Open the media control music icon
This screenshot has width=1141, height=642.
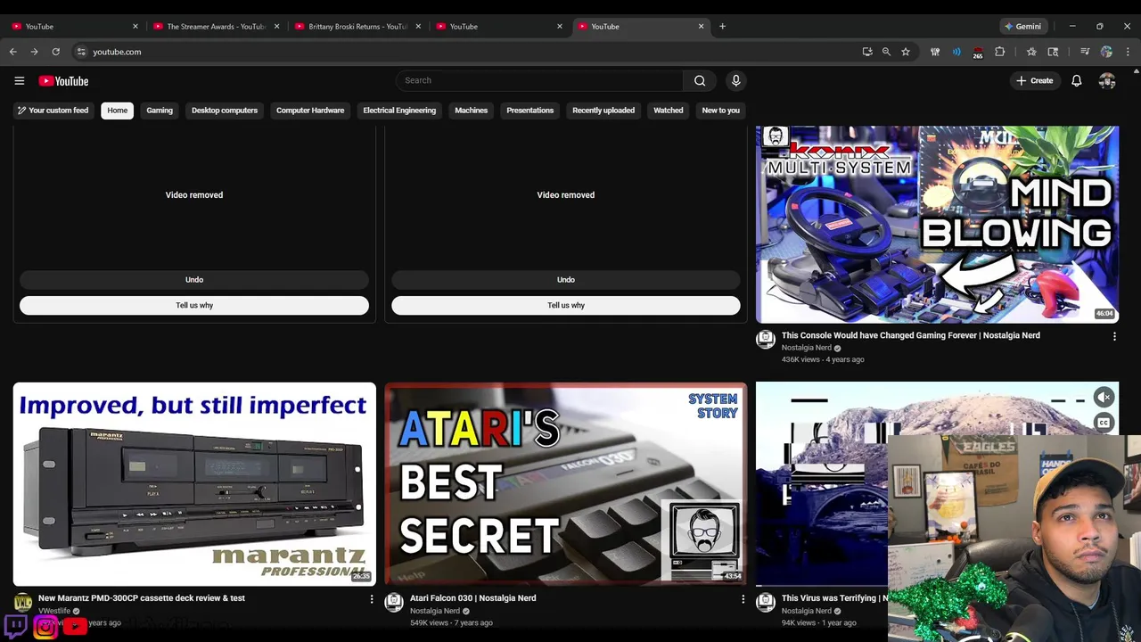[x=1085, y=52]
